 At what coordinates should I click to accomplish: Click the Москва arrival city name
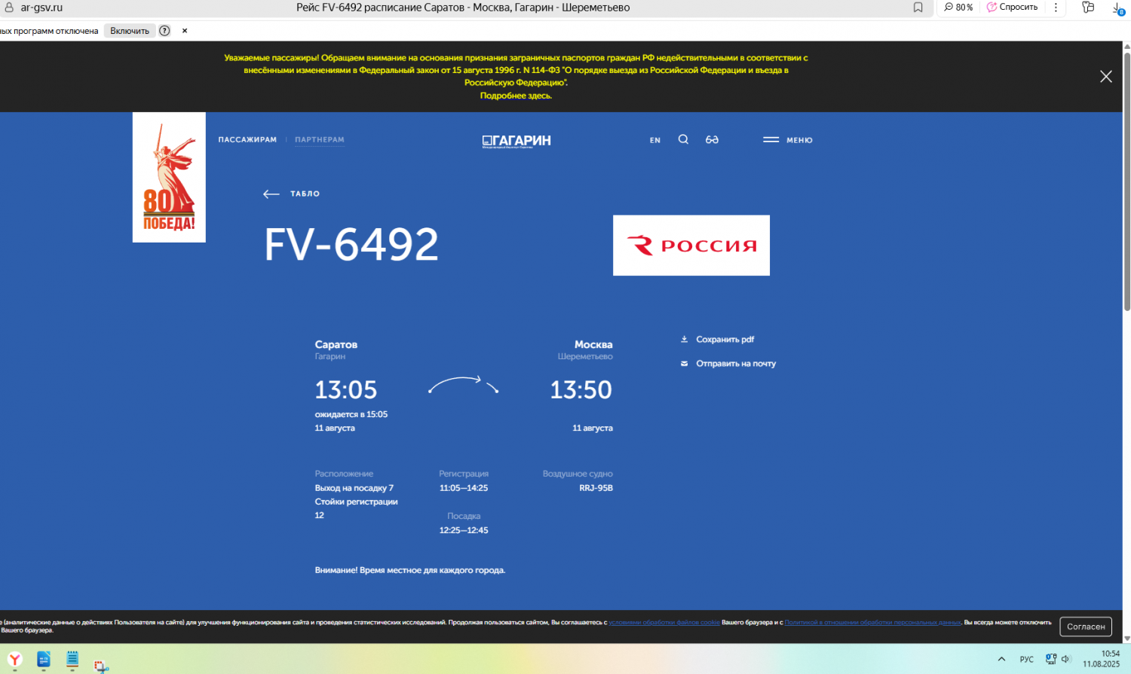pyautogui.click(x=593, y=345)
